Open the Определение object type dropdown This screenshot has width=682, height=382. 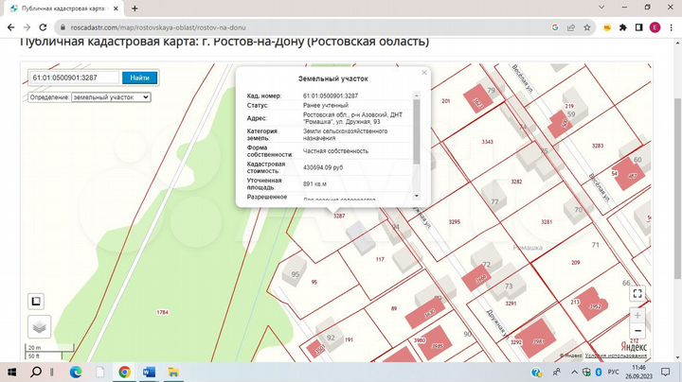point(111,97)
